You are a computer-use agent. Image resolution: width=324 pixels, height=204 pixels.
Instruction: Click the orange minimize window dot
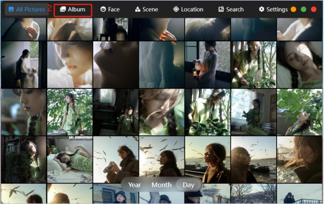293,10
